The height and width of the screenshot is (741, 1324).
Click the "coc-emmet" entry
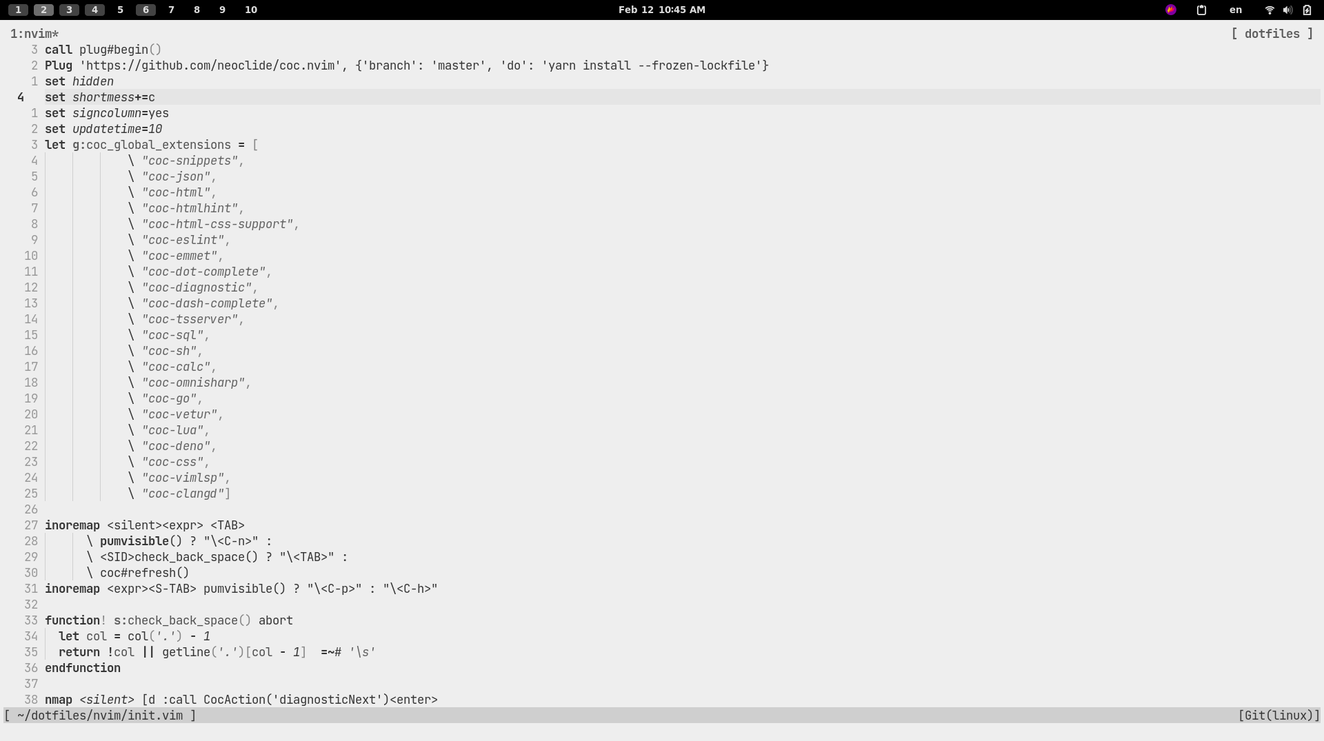click(x=179, y=256)
